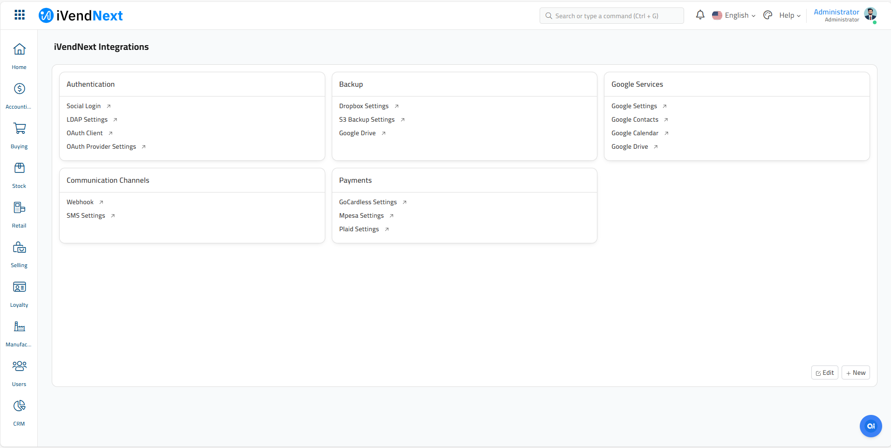
Task: Click the Authentication card heading
Action: pyautogui.click(x=90, y=84)
